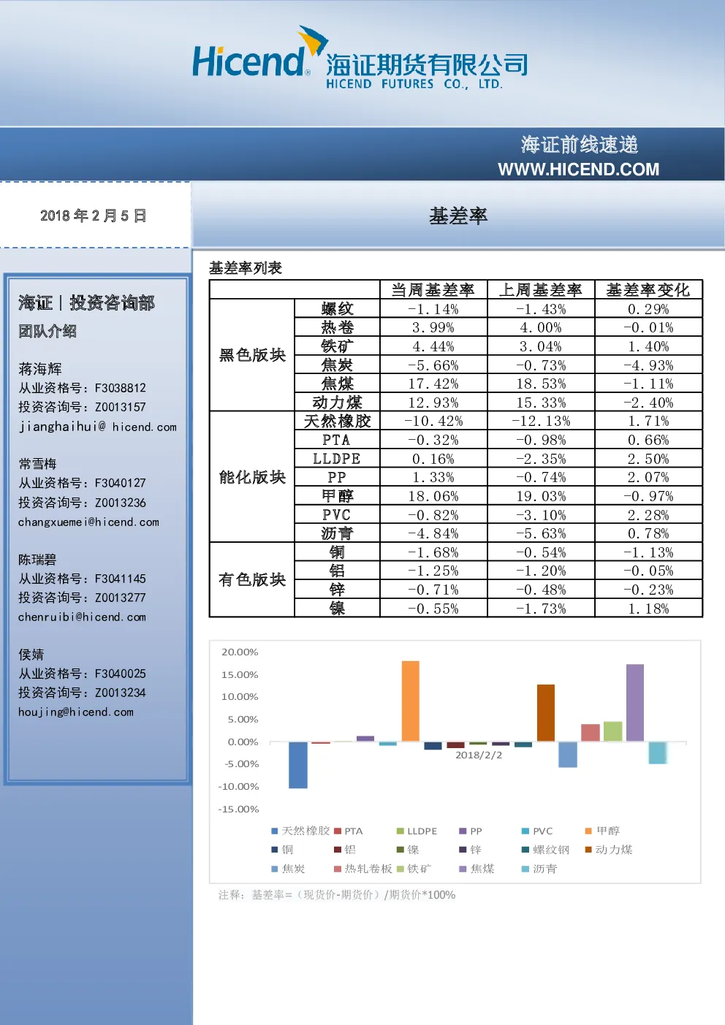Select the value -12.13% in table
Screen dimensions: 725x1025
541,421
